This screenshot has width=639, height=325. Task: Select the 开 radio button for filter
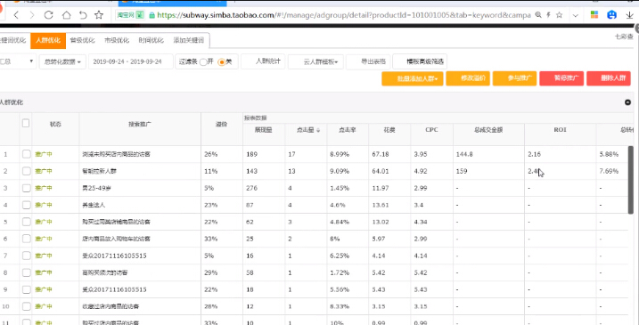coord(203,62)
